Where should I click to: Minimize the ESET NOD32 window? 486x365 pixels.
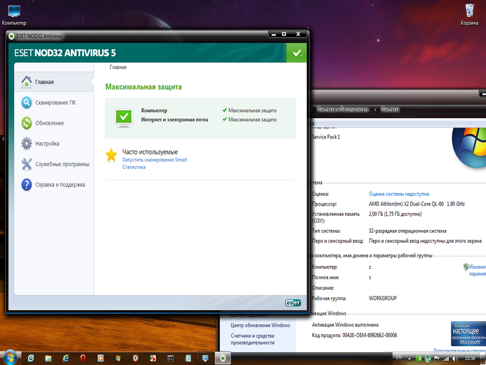[x=274, y=34]
